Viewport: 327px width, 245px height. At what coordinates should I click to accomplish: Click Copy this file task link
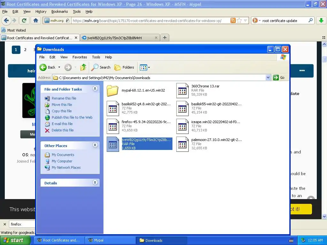[62, 111]
